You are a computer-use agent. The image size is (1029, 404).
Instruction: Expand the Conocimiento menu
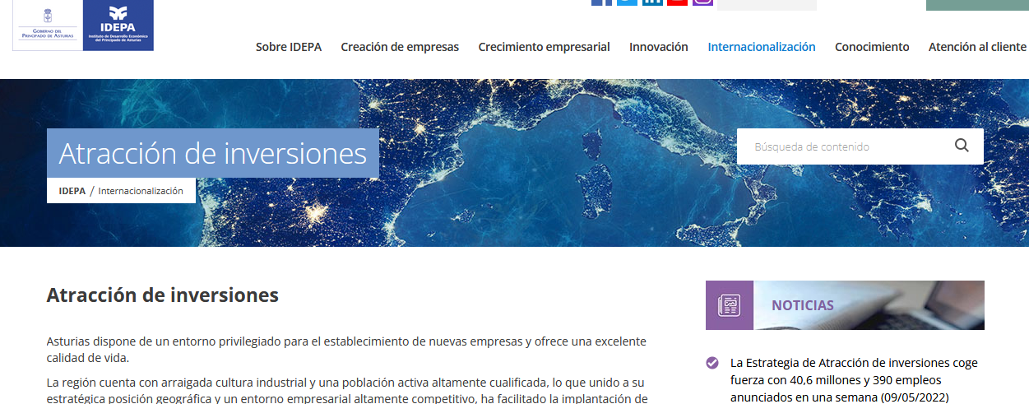(872, 47)
